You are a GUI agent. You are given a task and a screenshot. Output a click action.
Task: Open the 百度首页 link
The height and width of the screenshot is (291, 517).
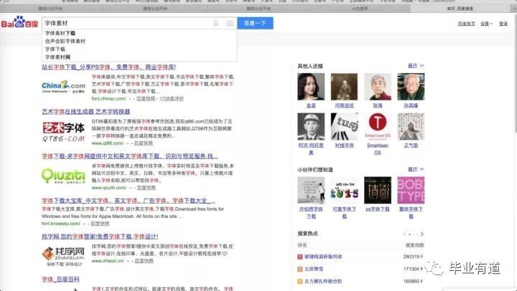pos(466,24)
